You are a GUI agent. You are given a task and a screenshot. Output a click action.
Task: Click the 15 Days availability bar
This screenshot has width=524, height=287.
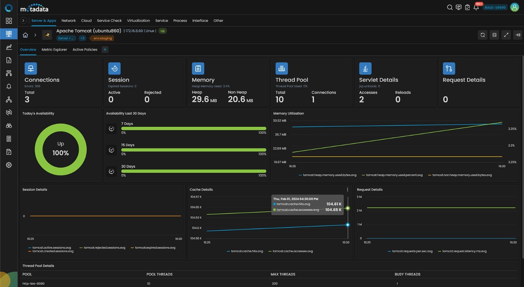[194, 150]
